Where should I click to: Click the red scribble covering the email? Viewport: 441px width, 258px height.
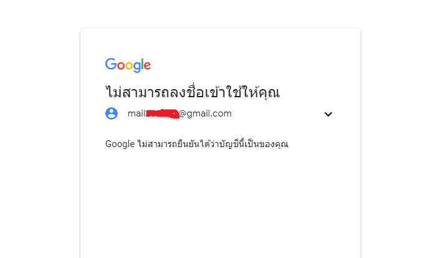coord(163,113)
